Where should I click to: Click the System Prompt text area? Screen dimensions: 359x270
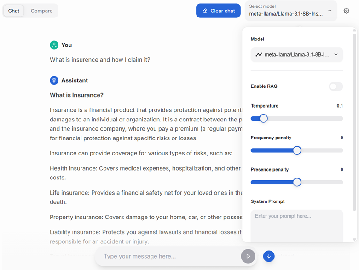pyautogui.click(x=297, y=225)
